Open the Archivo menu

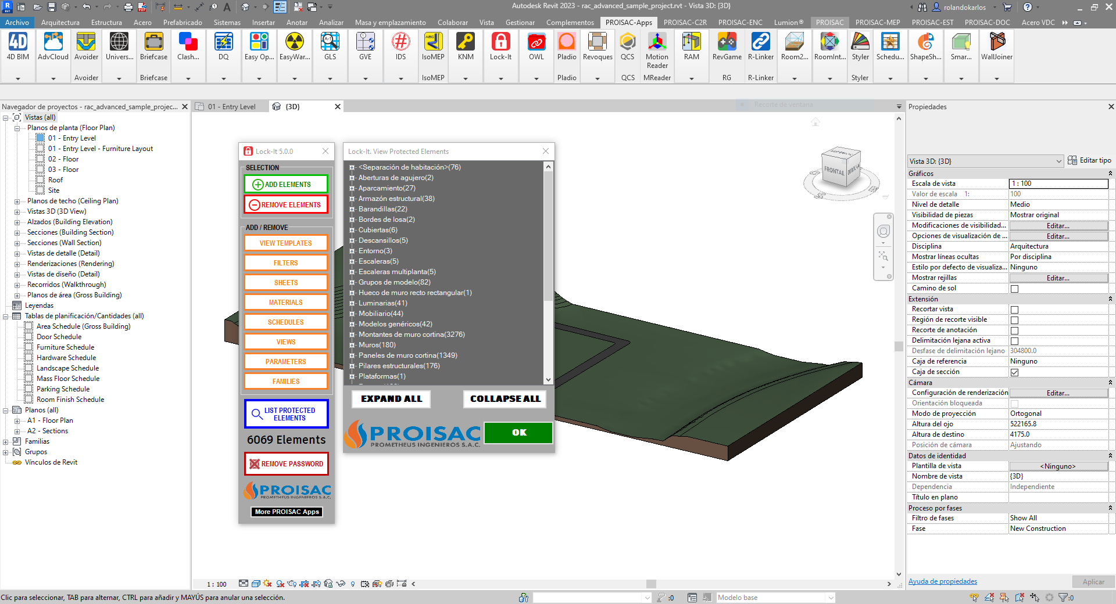(x=17, y=23)
